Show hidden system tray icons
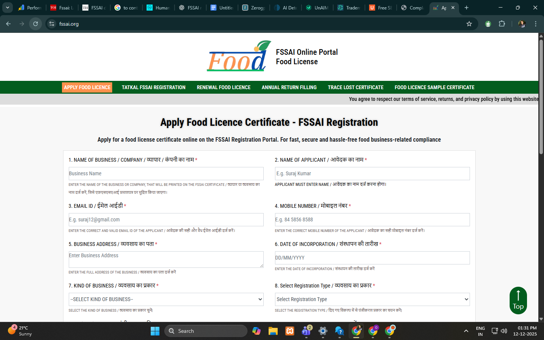544x340 pixels. (466, 331)
